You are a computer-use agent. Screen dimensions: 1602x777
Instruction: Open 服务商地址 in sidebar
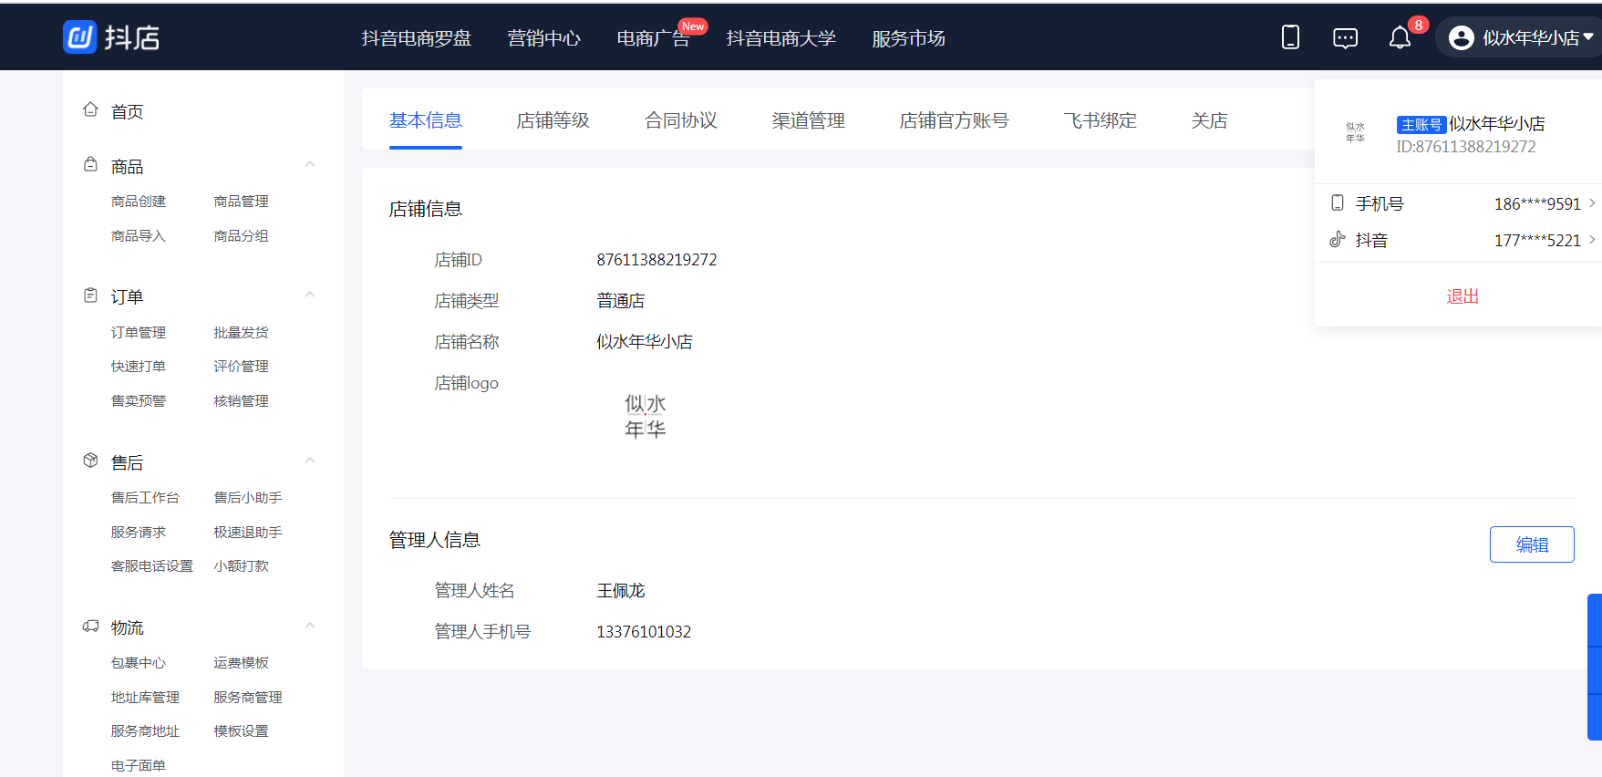pos(146,731)
